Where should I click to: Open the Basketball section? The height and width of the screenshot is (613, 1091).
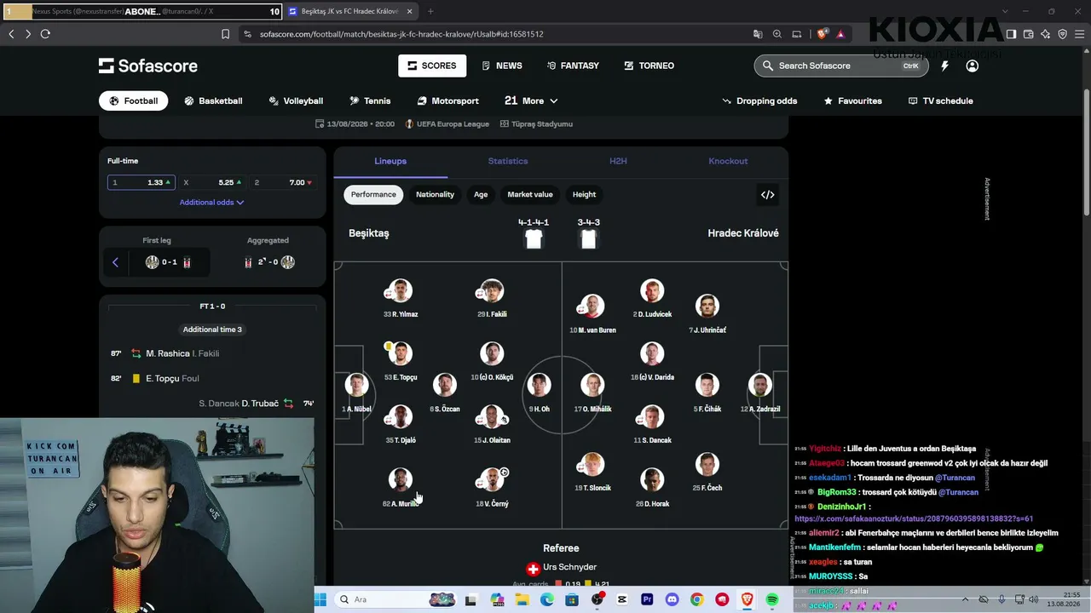(213, 100)
